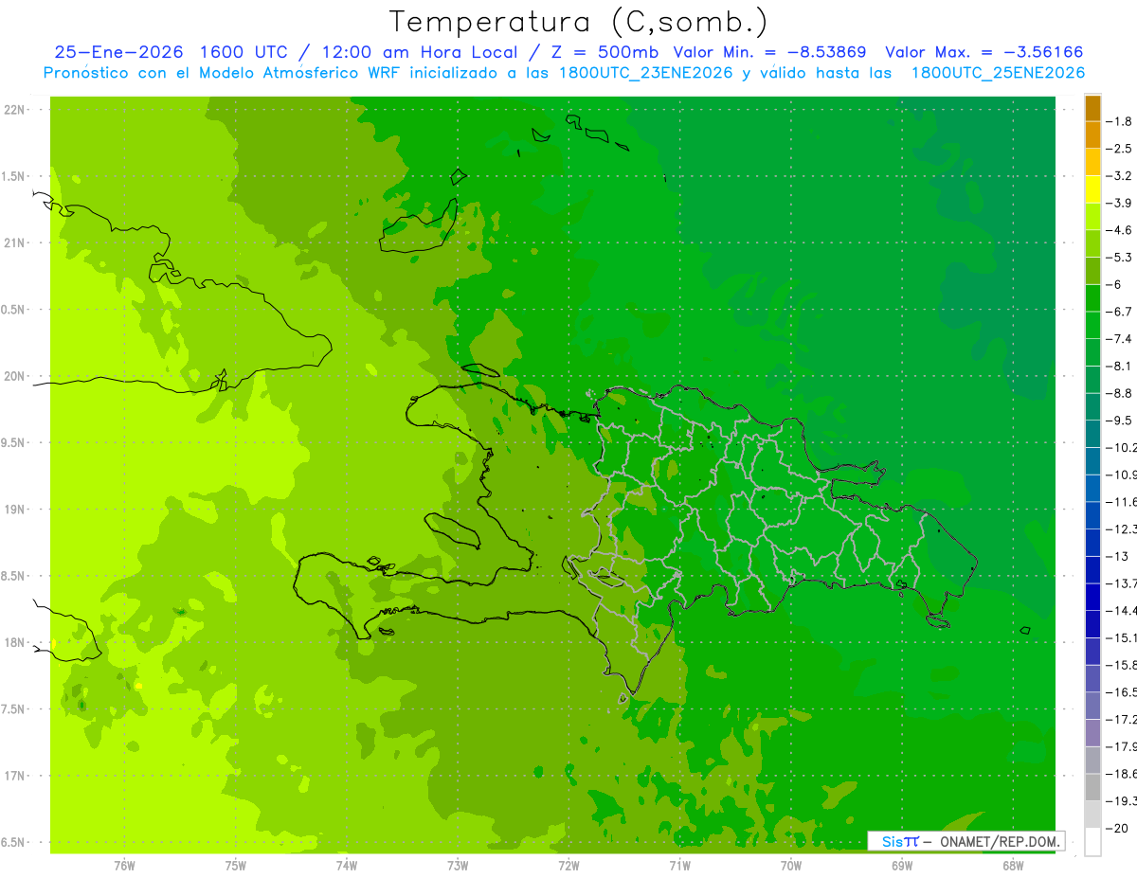
Task: Click the '21N' latitude label
Action: point(15,243)
